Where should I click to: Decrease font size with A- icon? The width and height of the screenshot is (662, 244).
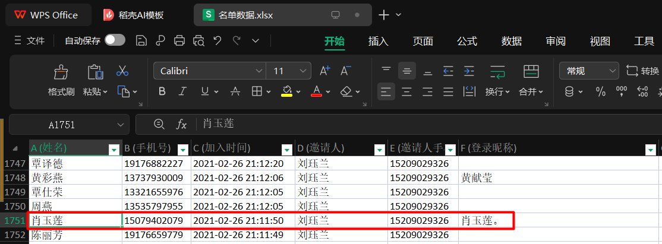click(346, 71)
